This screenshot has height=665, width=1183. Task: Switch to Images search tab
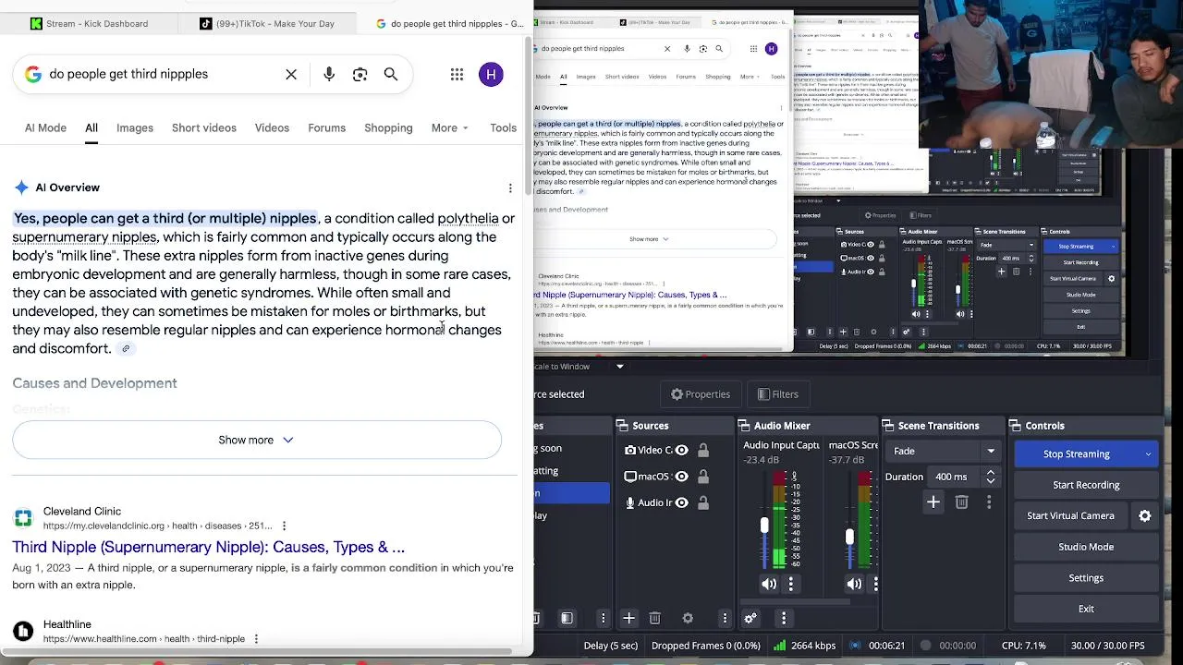click(135, 127)
